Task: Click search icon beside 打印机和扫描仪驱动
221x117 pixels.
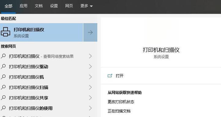Action: (3, 66)
